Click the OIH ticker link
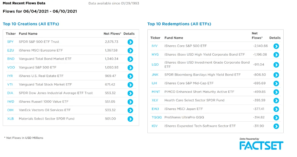The width and height of the screenshot is (297, 157). tap(10, 110)
